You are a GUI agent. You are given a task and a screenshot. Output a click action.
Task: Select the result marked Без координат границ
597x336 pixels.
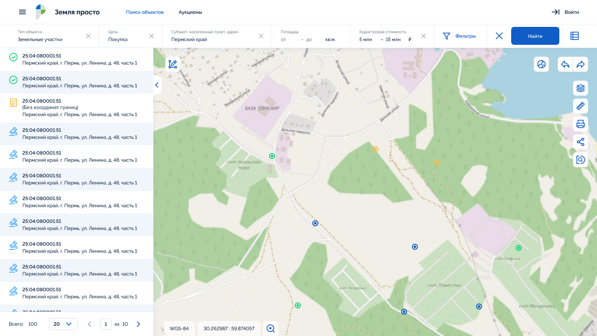coord(76,108)
